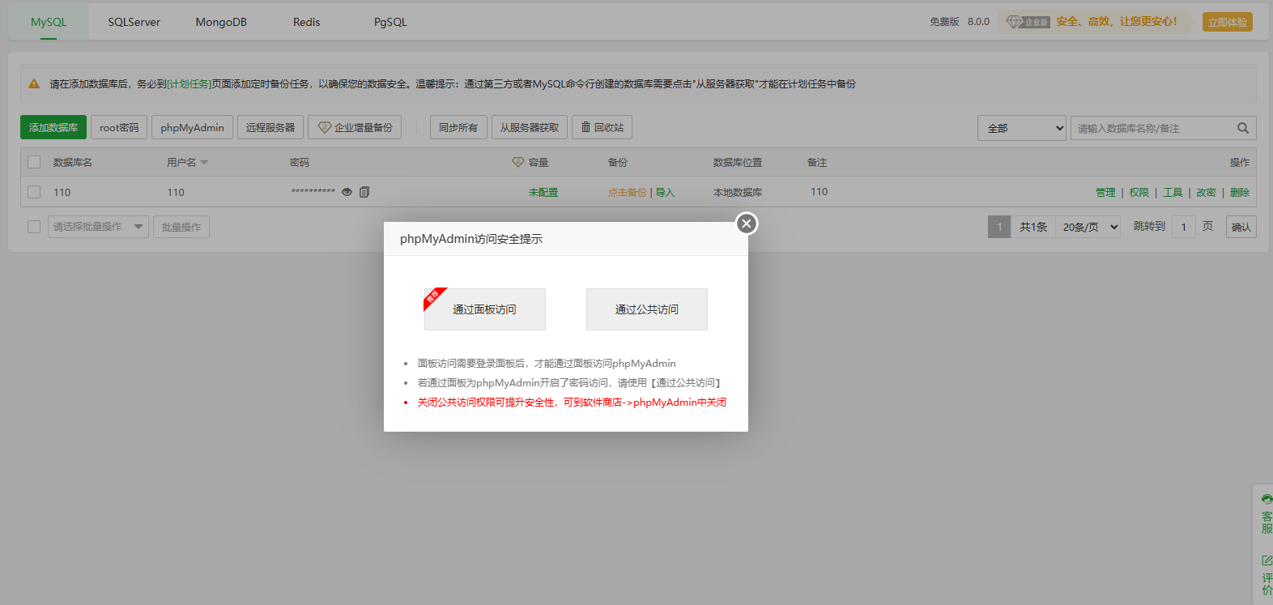This screenshot has width=1273, height=605.
Task: Click the 本地数据库 location cell
Action: coord(738,192)
